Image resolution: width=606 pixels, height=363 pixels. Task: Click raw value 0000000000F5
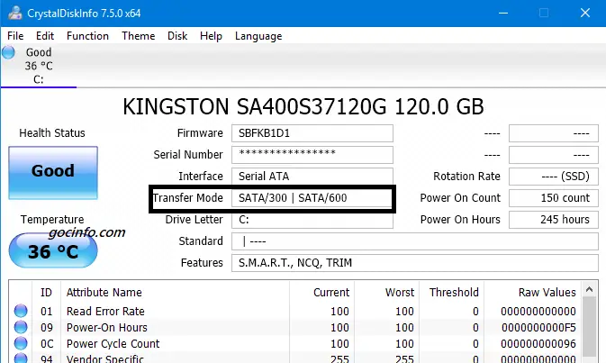pyautogui.click(x=538, y=328)
